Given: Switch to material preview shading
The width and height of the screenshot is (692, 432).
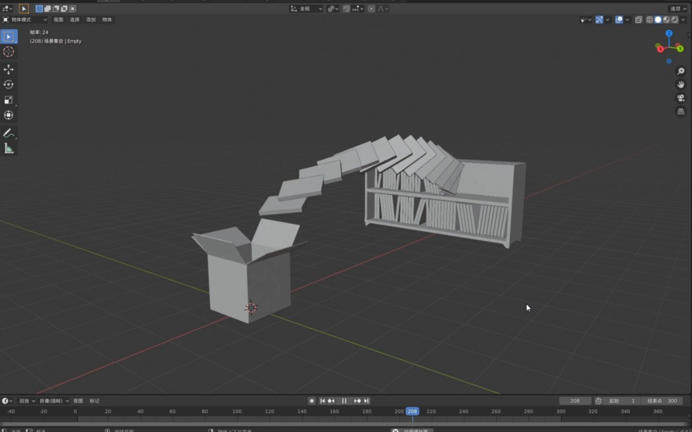Looking at the screenshot, I should pos(666,20).
